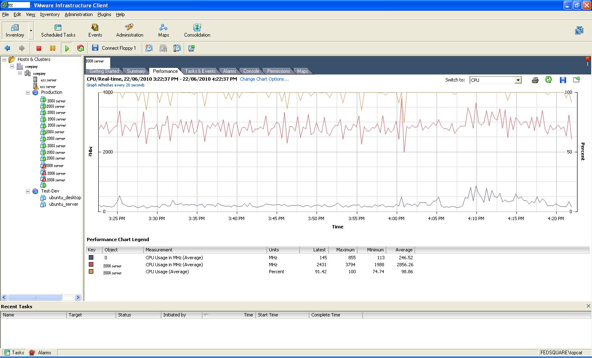Viewport: 592px width, 358px height.
Task: Click the orange legend key swatch
Action: click(x=91, y=272)
